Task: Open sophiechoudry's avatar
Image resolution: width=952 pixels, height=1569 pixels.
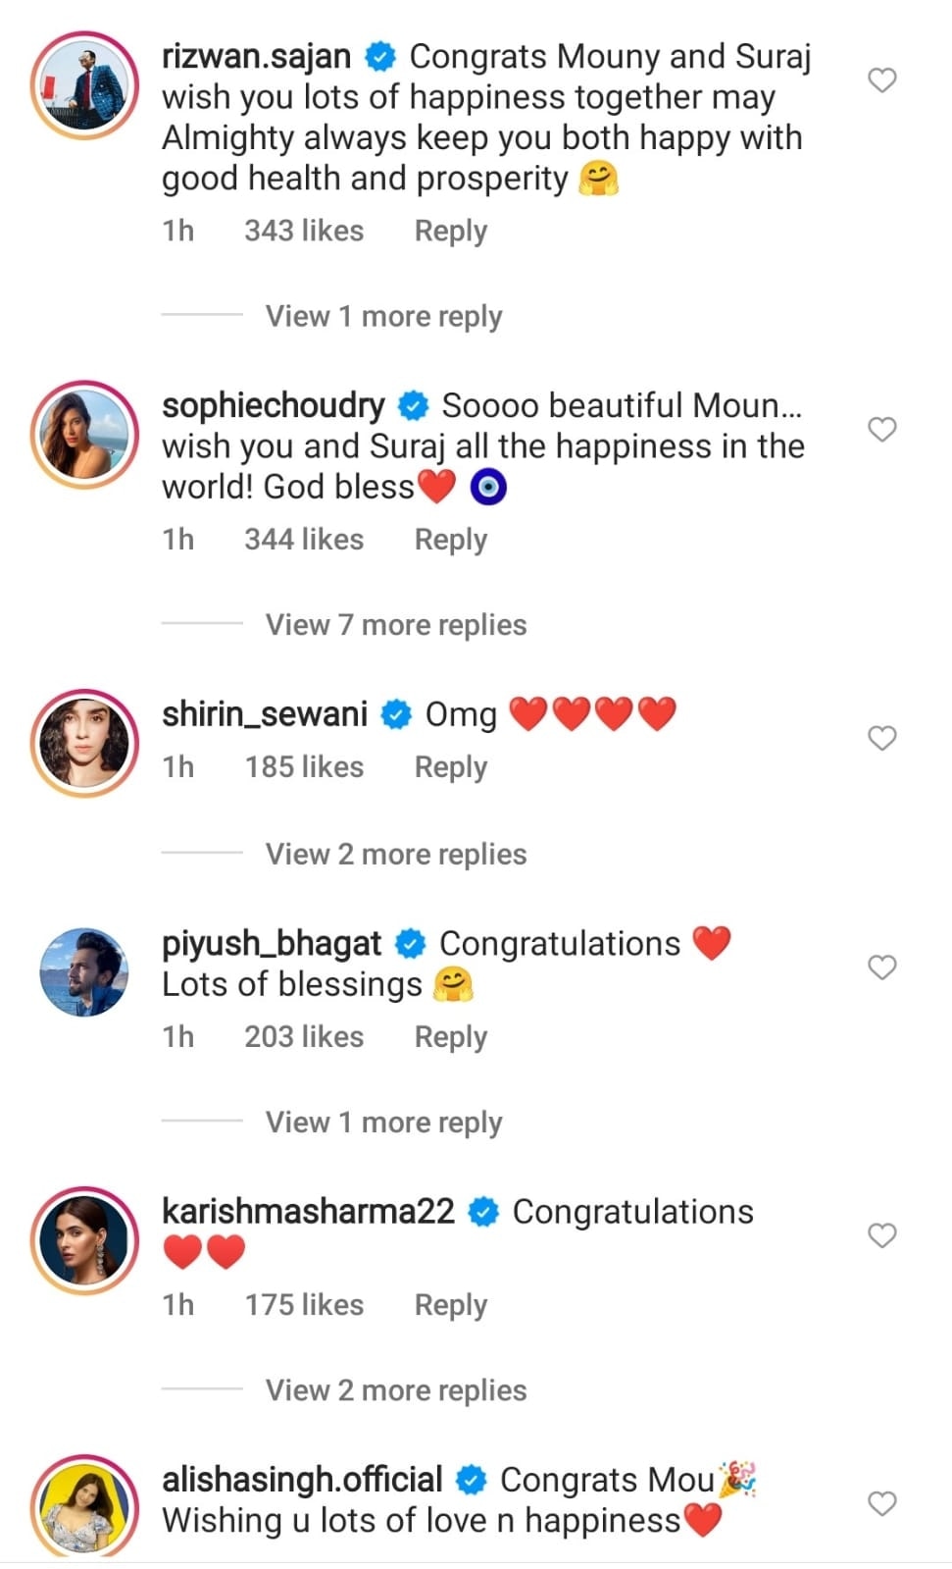Action: tap(84, 434)
